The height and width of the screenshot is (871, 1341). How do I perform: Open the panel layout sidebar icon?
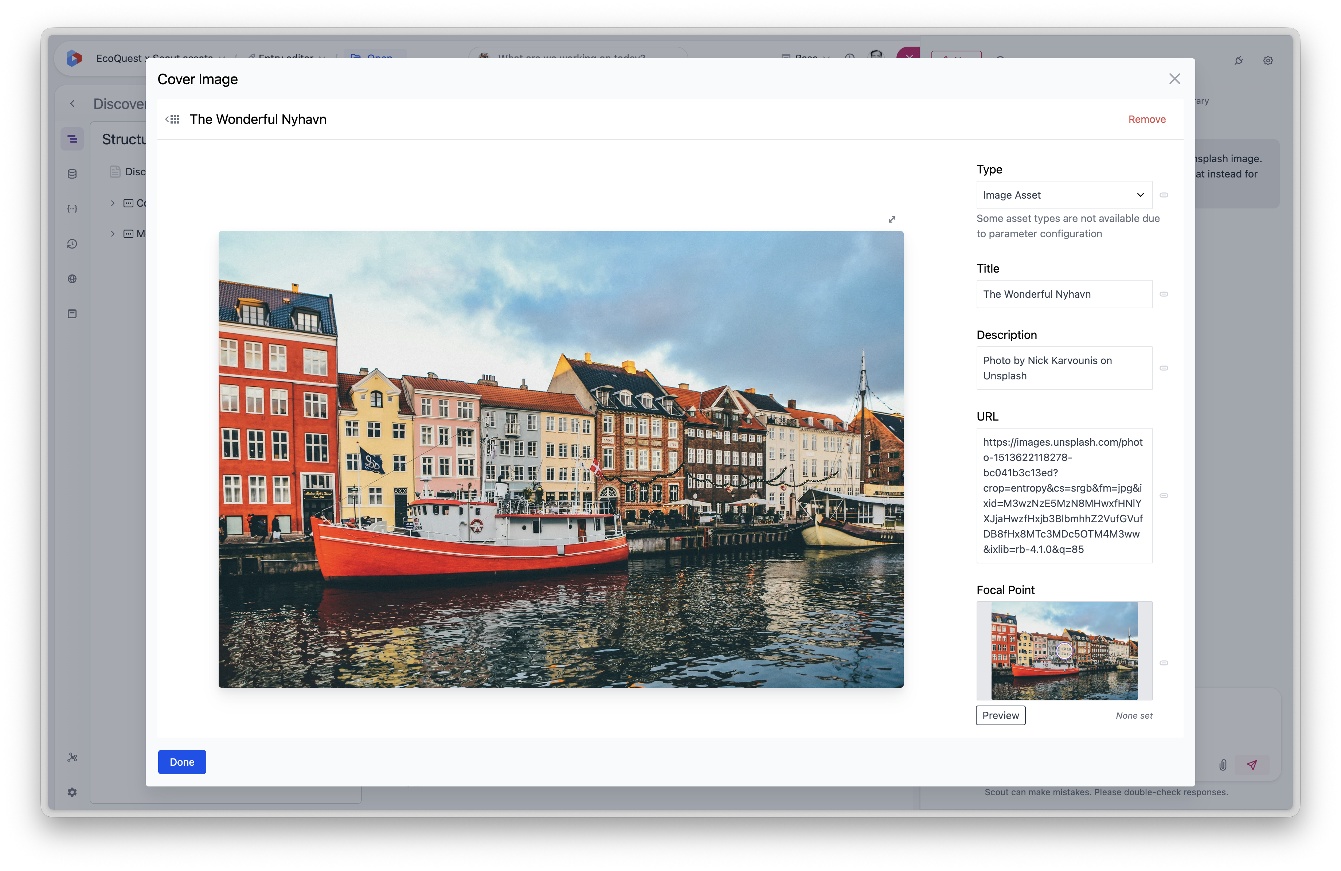[x=72, y=314]
